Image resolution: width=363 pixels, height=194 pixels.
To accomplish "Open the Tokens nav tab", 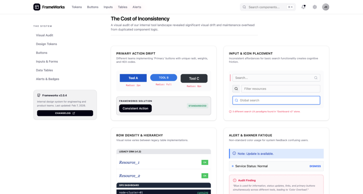I will (x=77, y=7).
